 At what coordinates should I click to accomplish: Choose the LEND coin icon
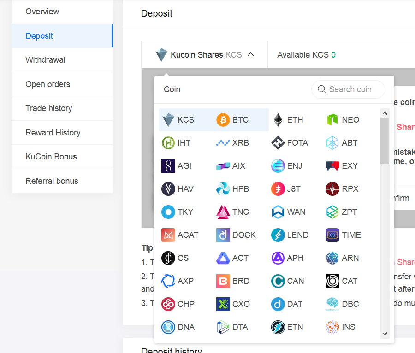click(278, 235)
